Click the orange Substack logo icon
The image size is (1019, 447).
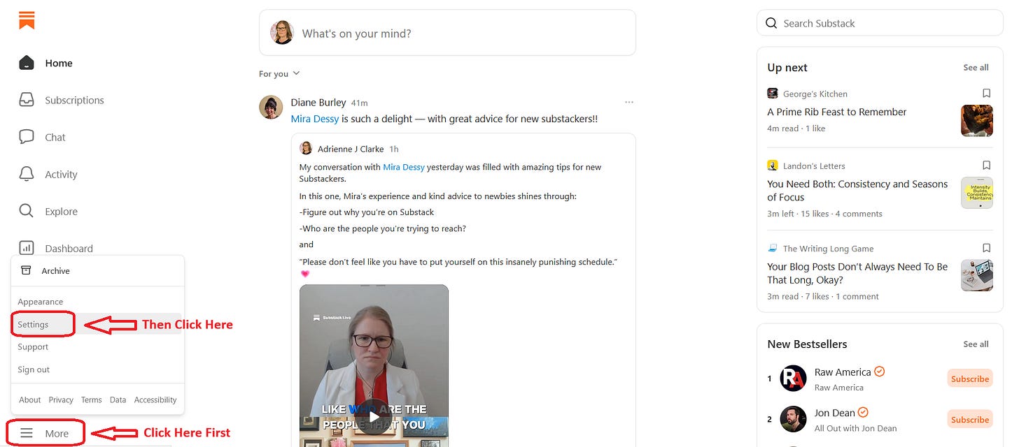[x=27, y=20]
